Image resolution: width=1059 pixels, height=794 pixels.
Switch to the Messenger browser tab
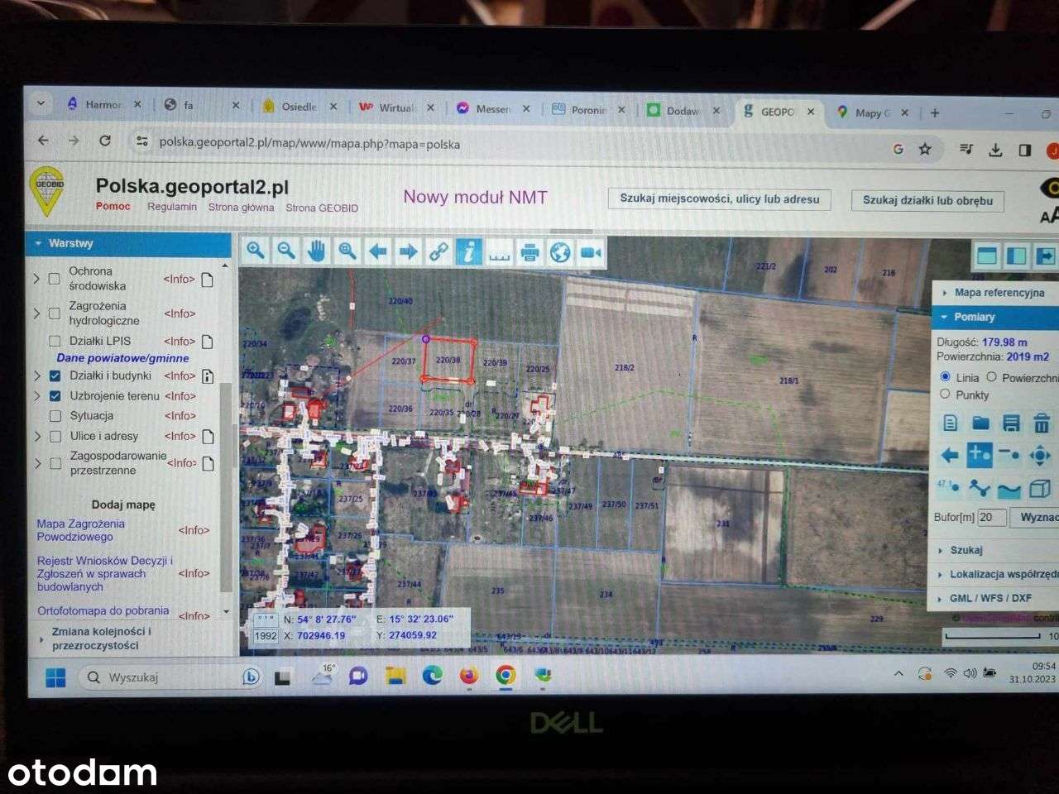point(493,108)
